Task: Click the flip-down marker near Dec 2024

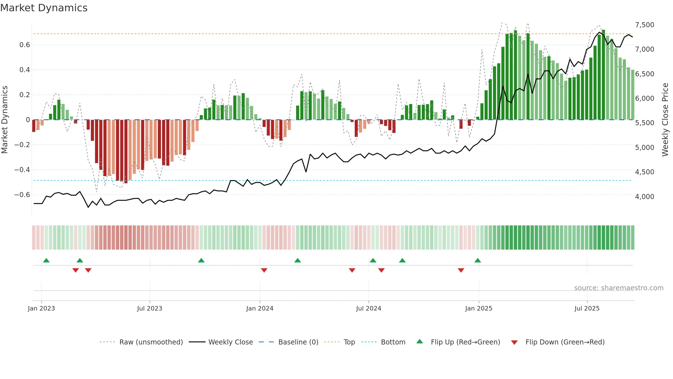Action: (x=461, y=270)
